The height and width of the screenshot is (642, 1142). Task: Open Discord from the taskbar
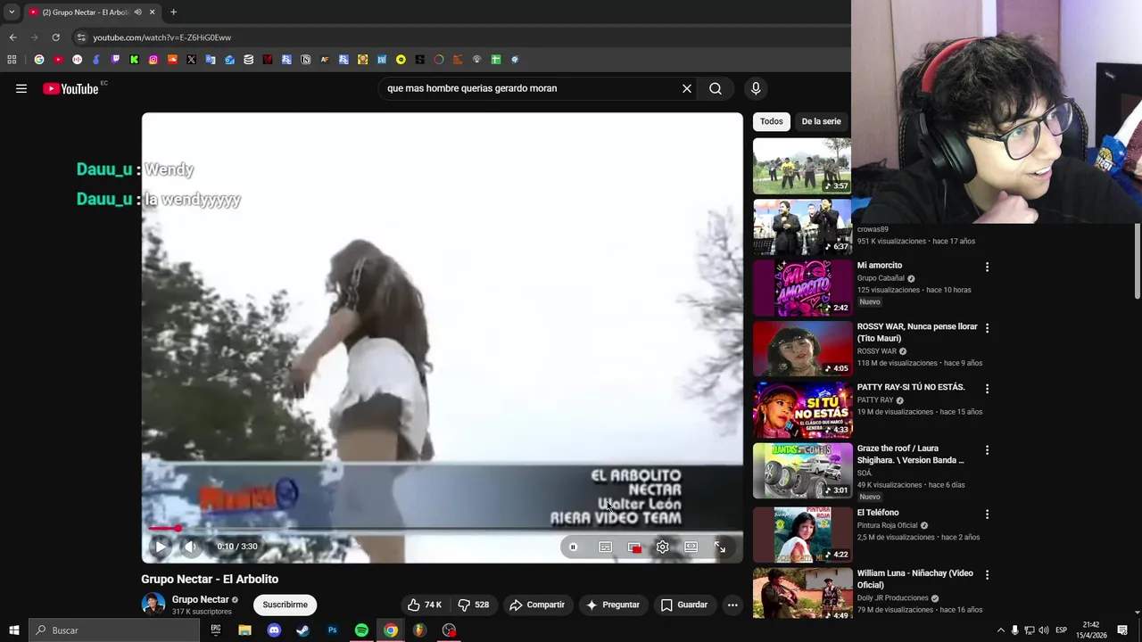click(x=274, y=630)
